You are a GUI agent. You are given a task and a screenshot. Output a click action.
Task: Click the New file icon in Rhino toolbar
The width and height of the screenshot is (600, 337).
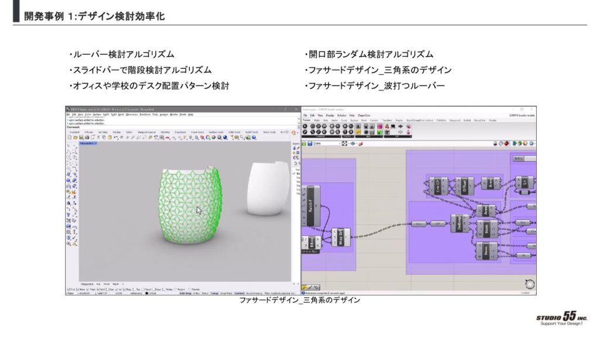point(69,137)
